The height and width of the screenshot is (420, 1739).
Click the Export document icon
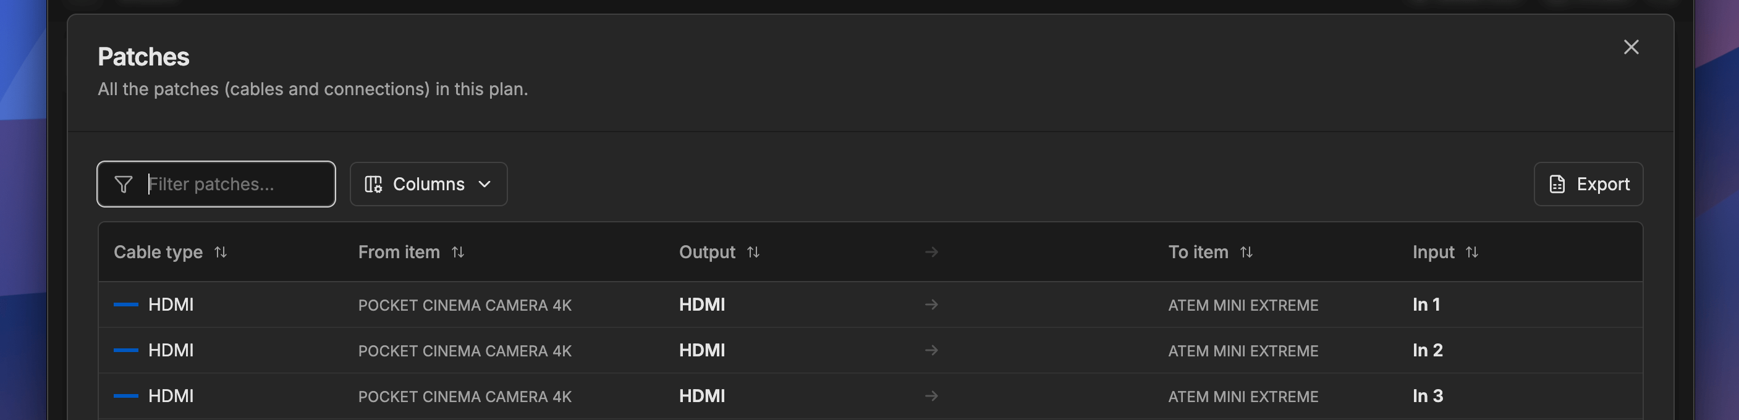coord(1557,183)
